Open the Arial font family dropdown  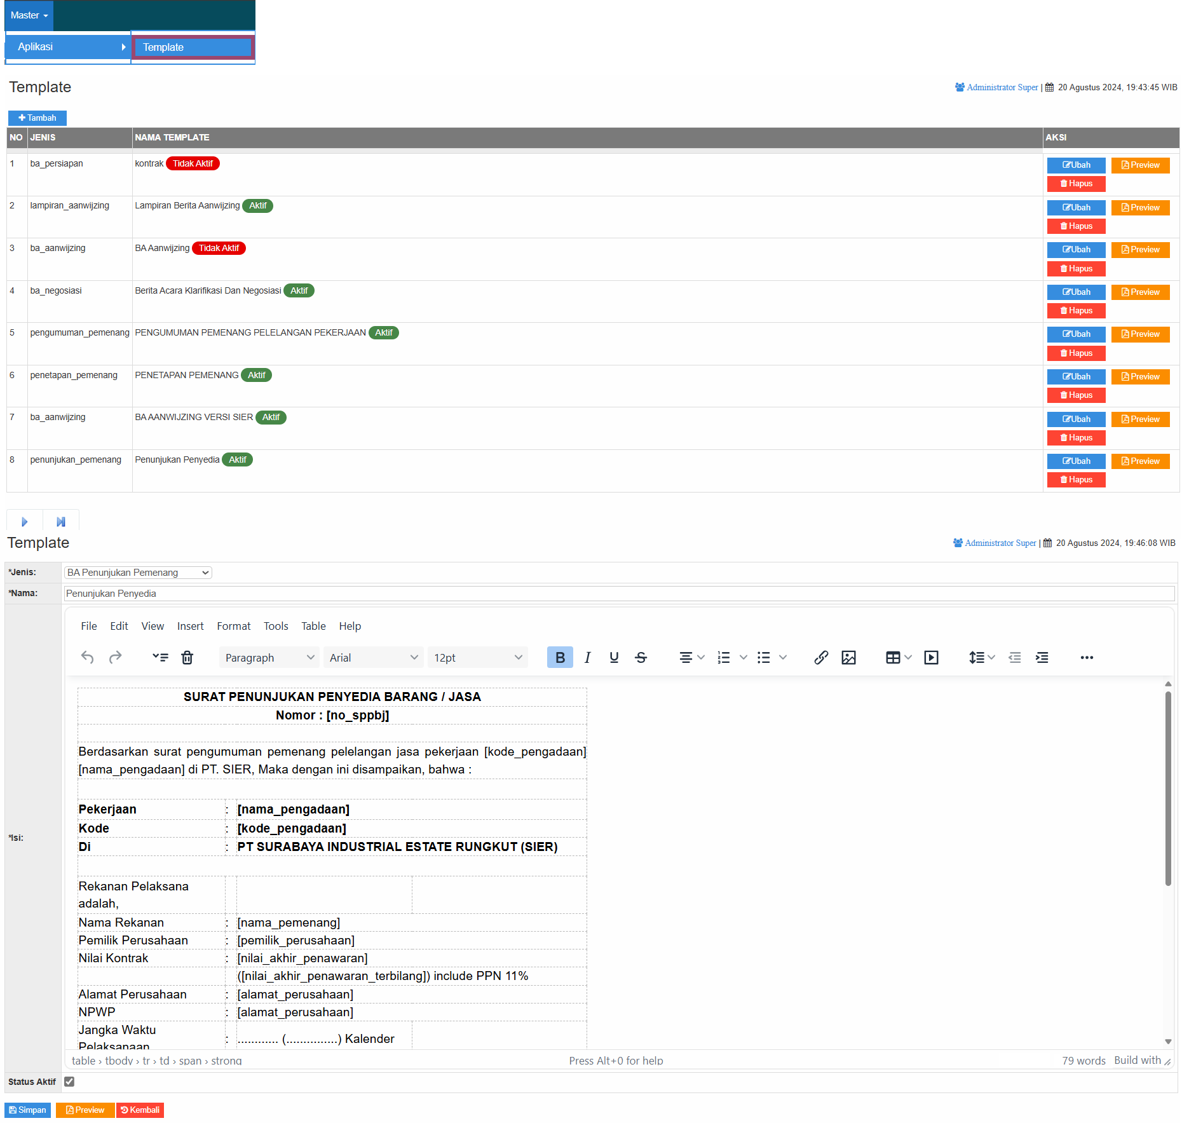point(373,657)
